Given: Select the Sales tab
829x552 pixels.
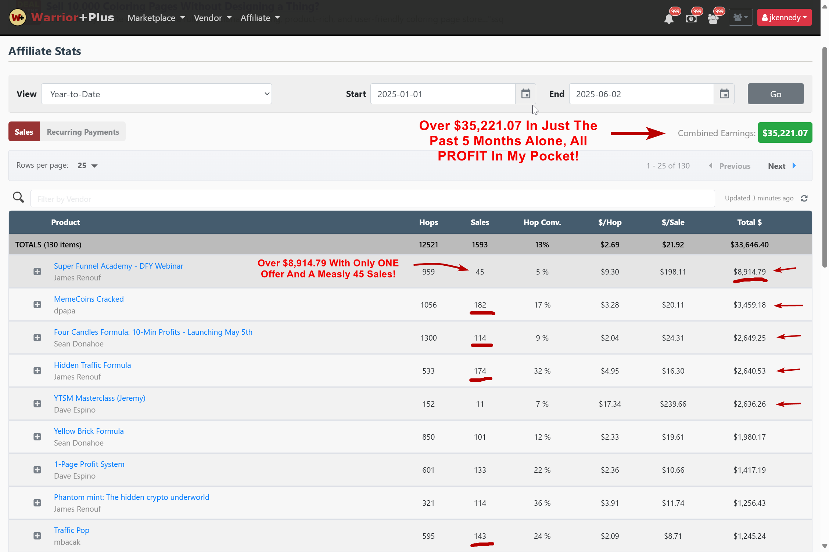Looking at the screenshot, I should pos(24,132).
